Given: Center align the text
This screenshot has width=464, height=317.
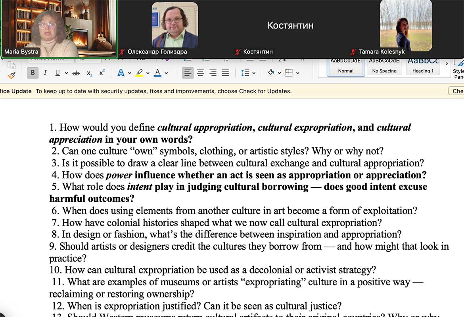Looking at the screenshot, I should (201, 73).
